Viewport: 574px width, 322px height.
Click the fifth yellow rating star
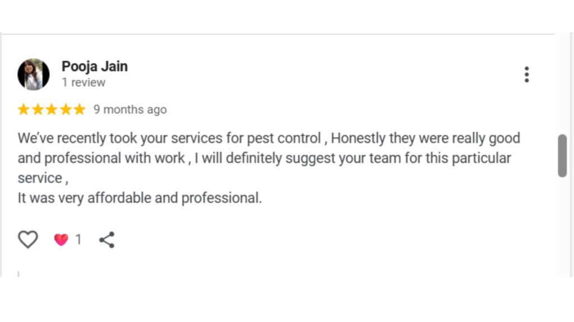pyautogui.click(x=80, y=110)
